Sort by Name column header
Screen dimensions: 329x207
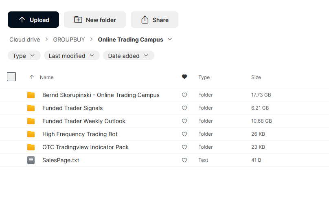46,77
